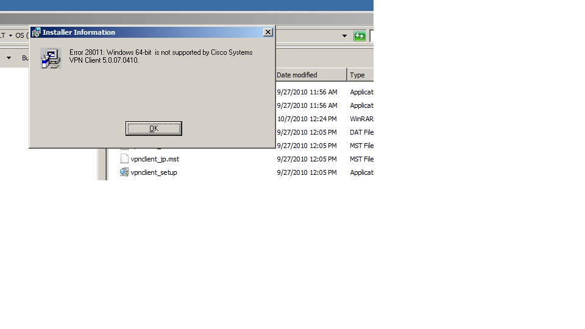
Task: Select the vpnclient_jp.mst file
Action: [155, 159]
